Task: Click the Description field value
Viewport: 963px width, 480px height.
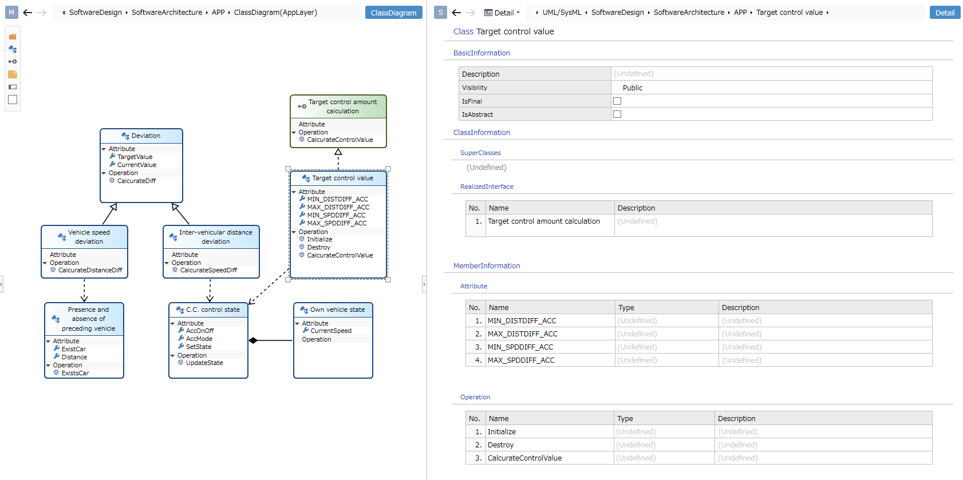Action: coord(771,74)
